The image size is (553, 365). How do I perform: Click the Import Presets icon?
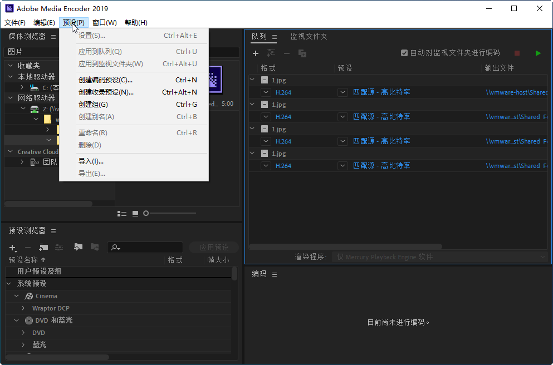tap(78, 247)
